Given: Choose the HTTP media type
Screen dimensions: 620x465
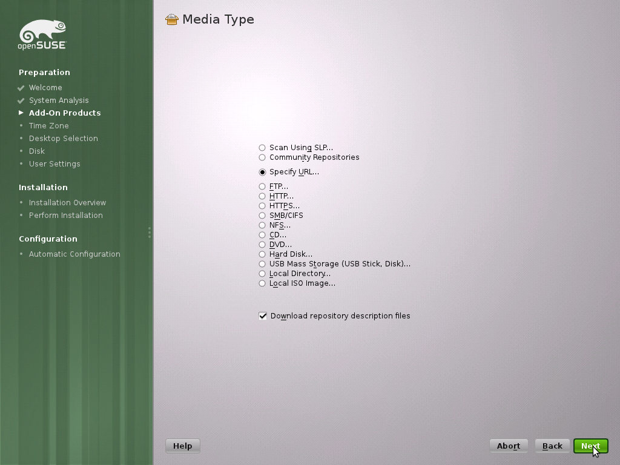Looking at the screenshot, I should (x=262, y=196).
